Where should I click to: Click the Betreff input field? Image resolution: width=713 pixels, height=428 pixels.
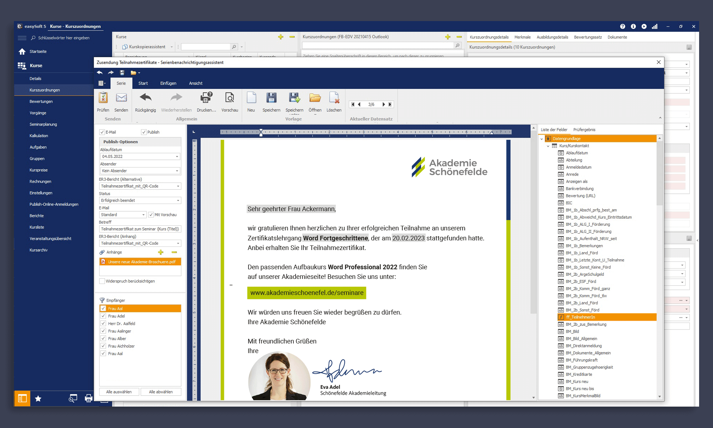tap(140, 229)
